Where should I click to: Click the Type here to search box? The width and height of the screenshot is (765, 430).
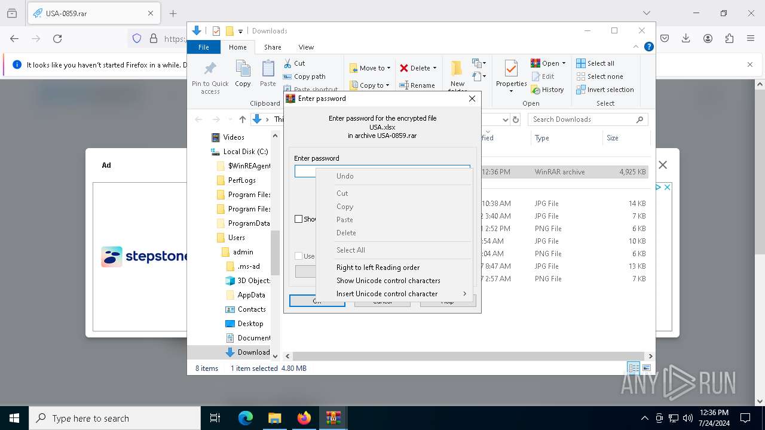point(115,418)
